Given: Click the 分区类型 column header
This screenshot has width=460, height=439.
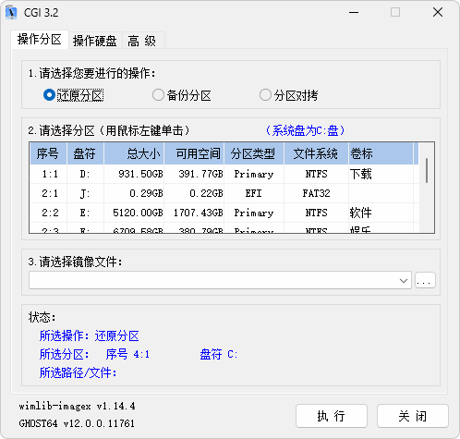Looking at the screenshot, I should click(254, 153).
